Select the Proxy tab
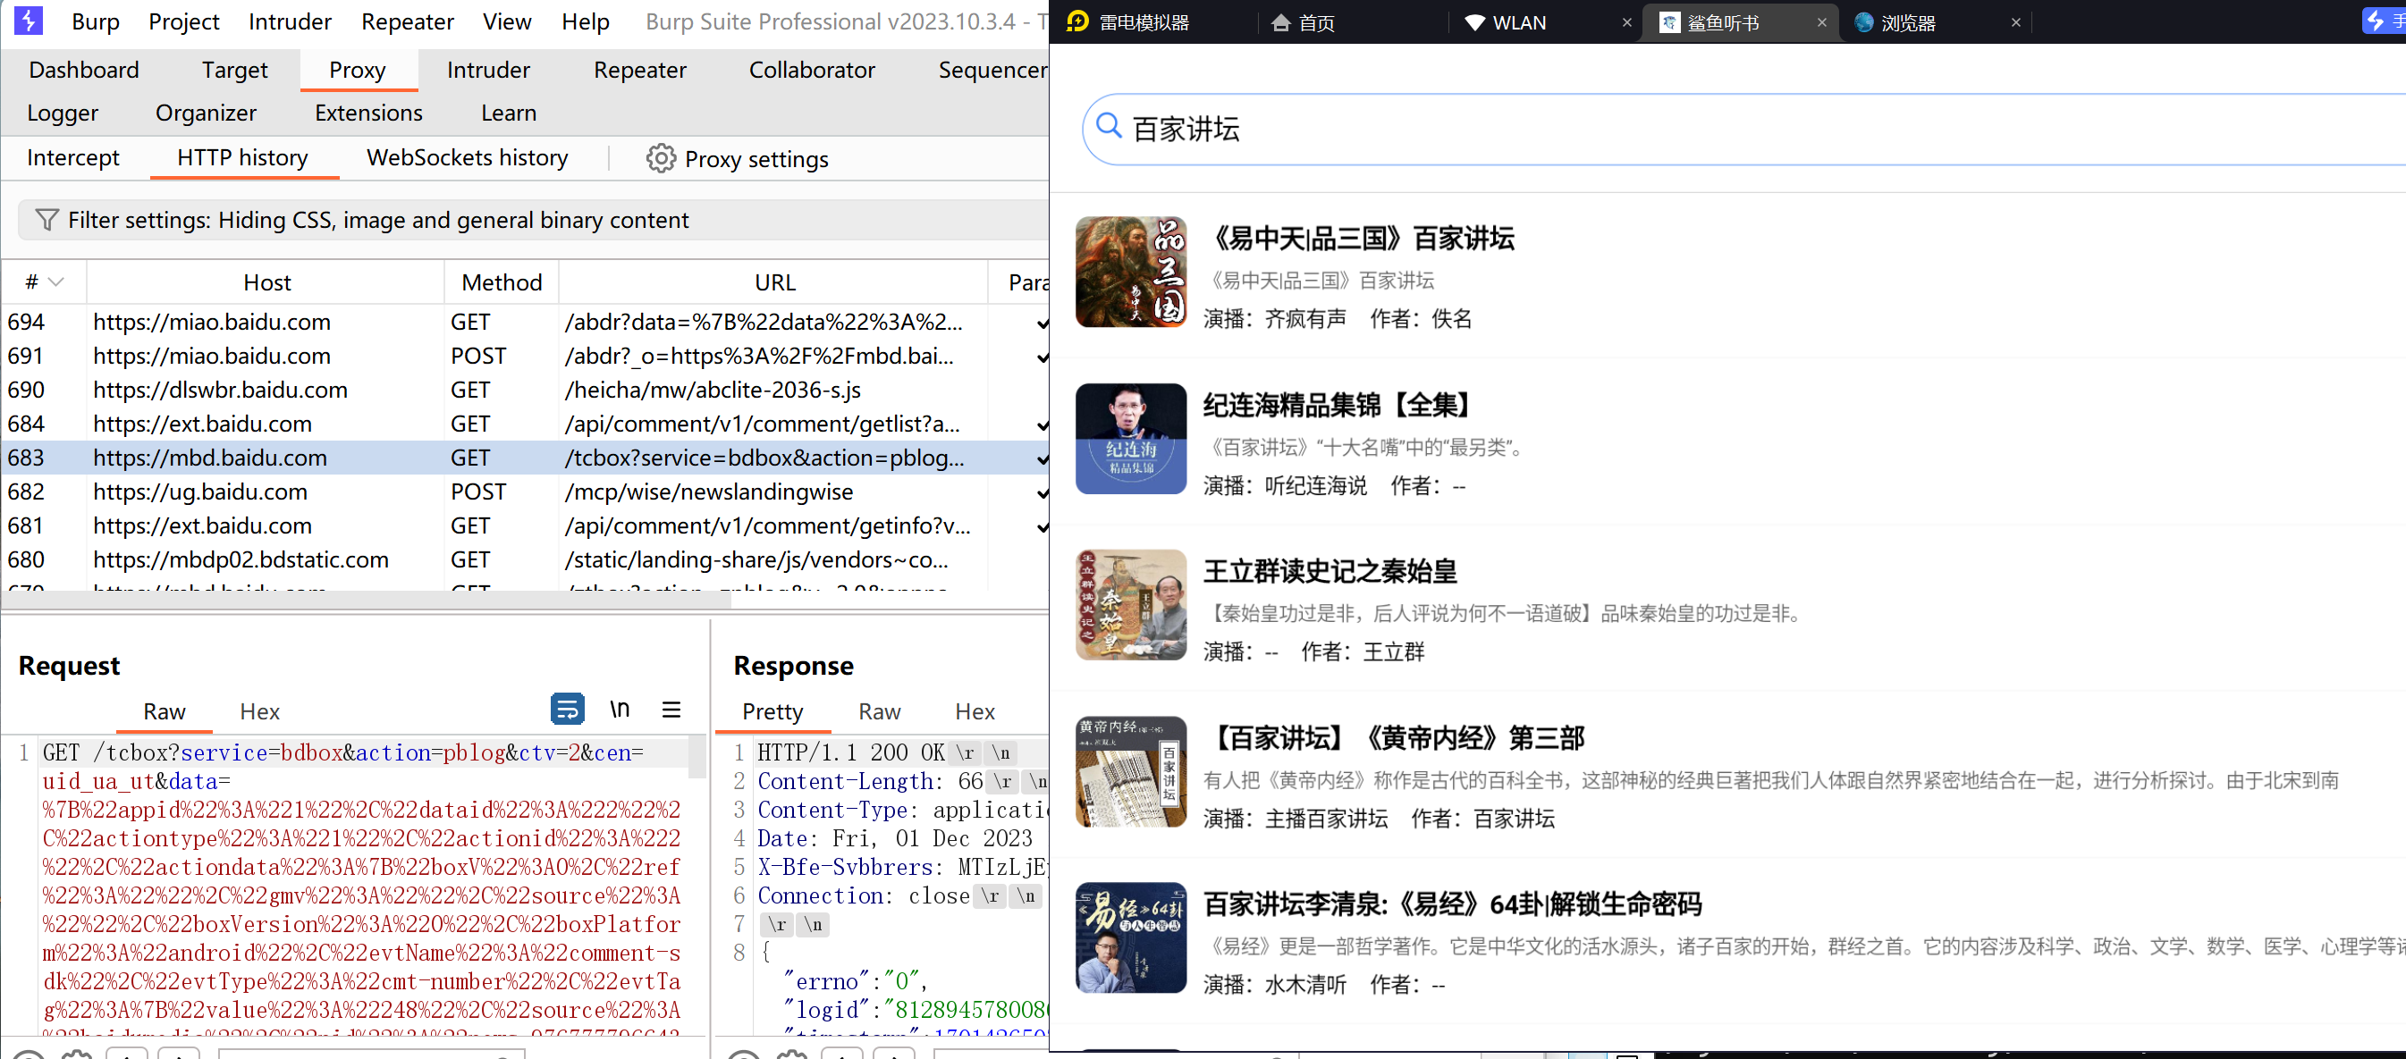The width and height of the screenshot is (2406, 1059). [358, 70]
